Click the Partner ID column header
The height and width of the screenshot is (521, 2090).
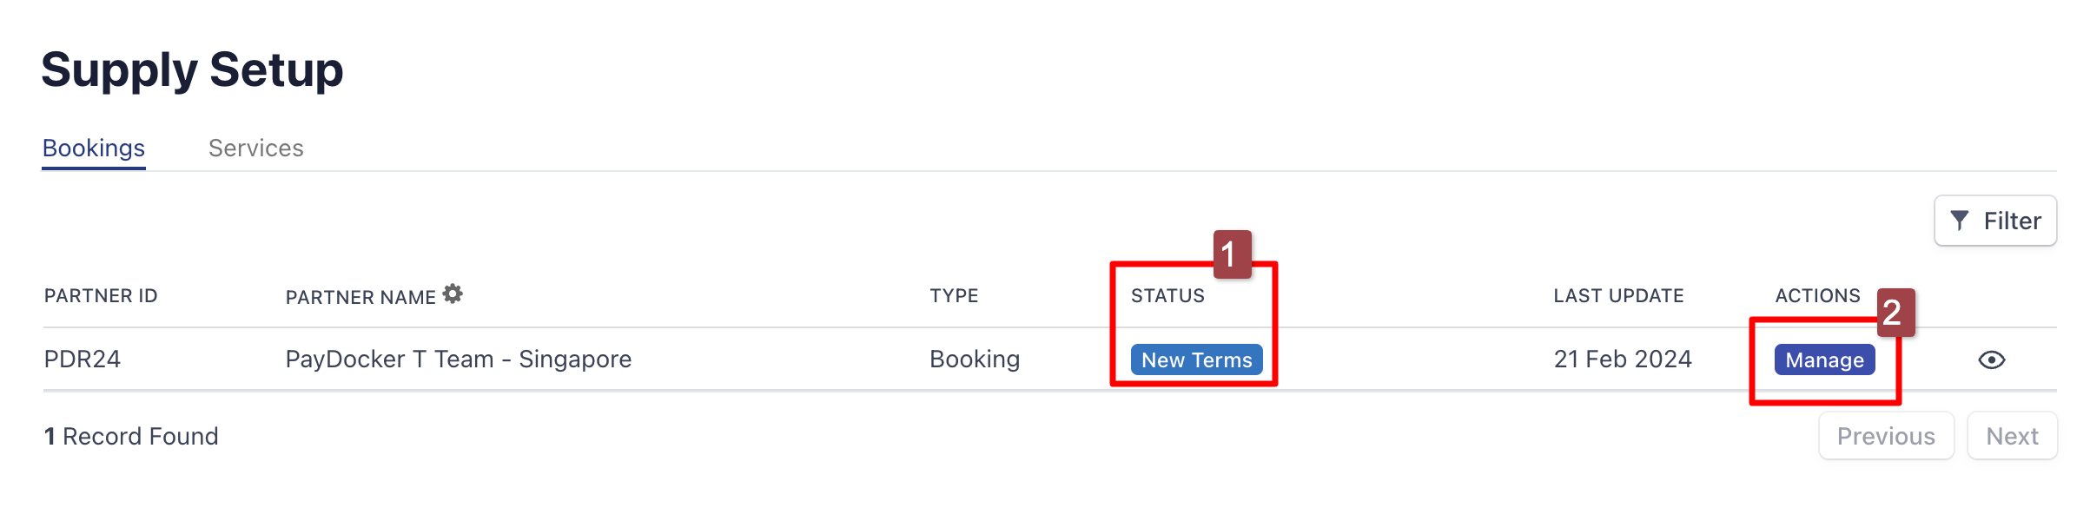tap(101, 296)
